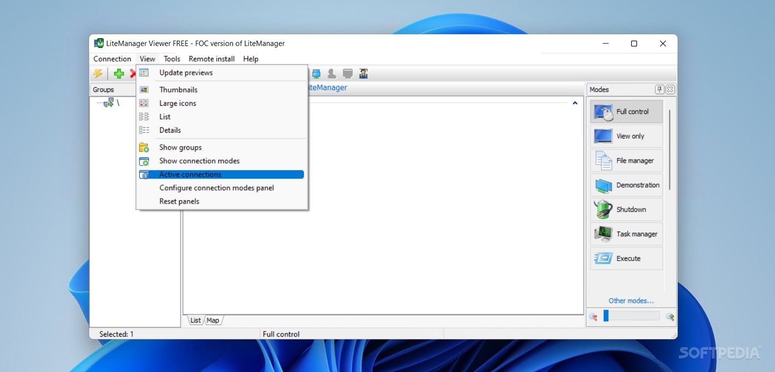Click the green plus add connection icon
The width and height of the screenshot is (775, 372).
click(x=119, y=74)
